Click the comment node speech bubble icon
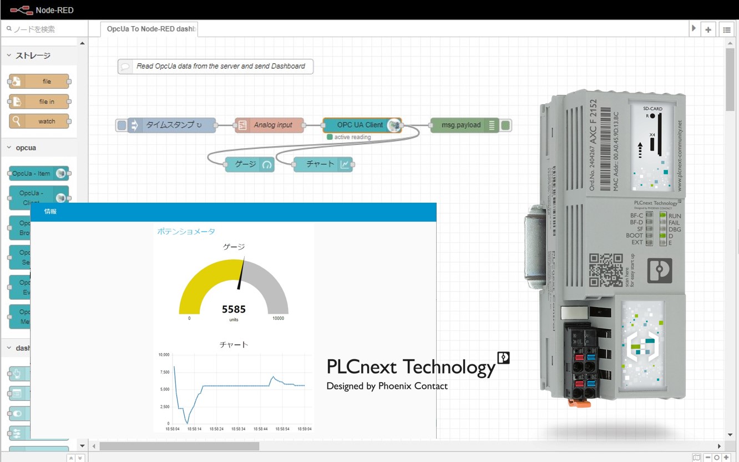739x462 pixels. pyautogui.click(x=125, y=66)
